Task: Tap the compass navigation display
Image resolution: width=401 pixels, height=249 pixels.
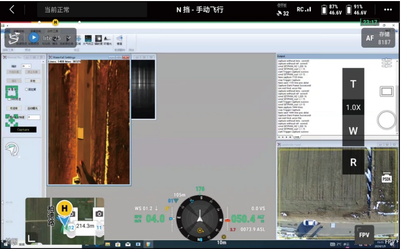Action: (x=200, y=217)
